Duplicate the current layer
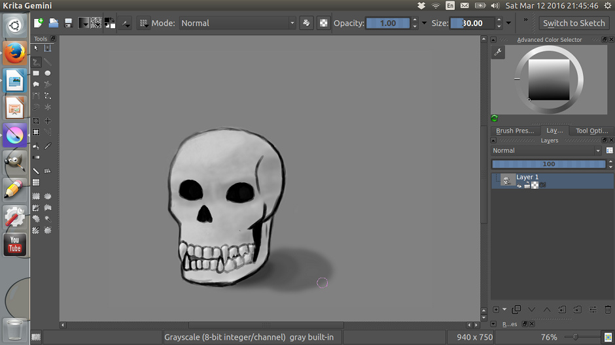The height and width of the screenshot is (345, 615). coord(516,309)
